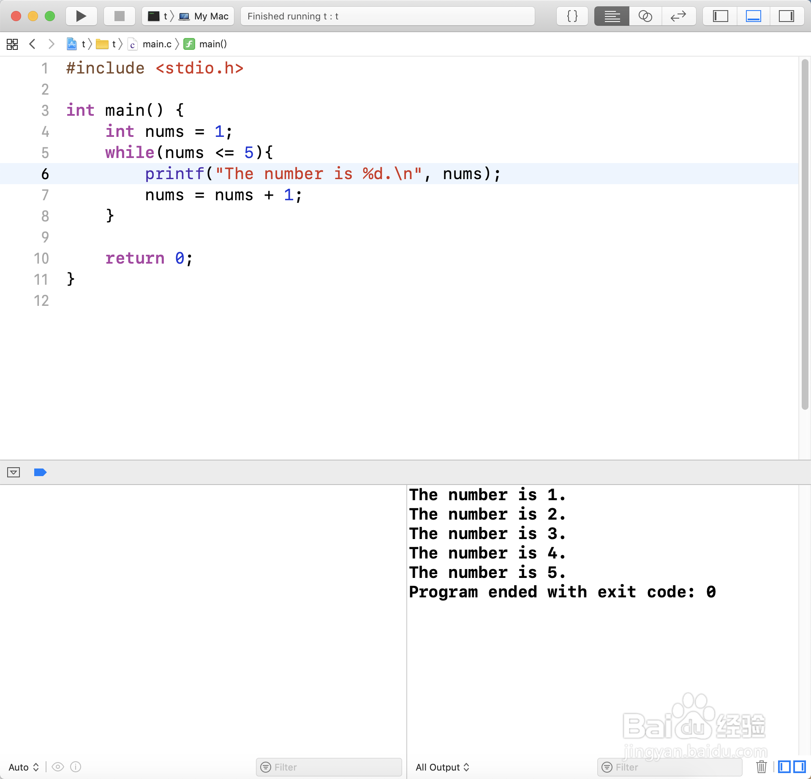The image size is (811, 779).
Task: Open the code snippet library braces icon
Action: click(x=572, y=16)
